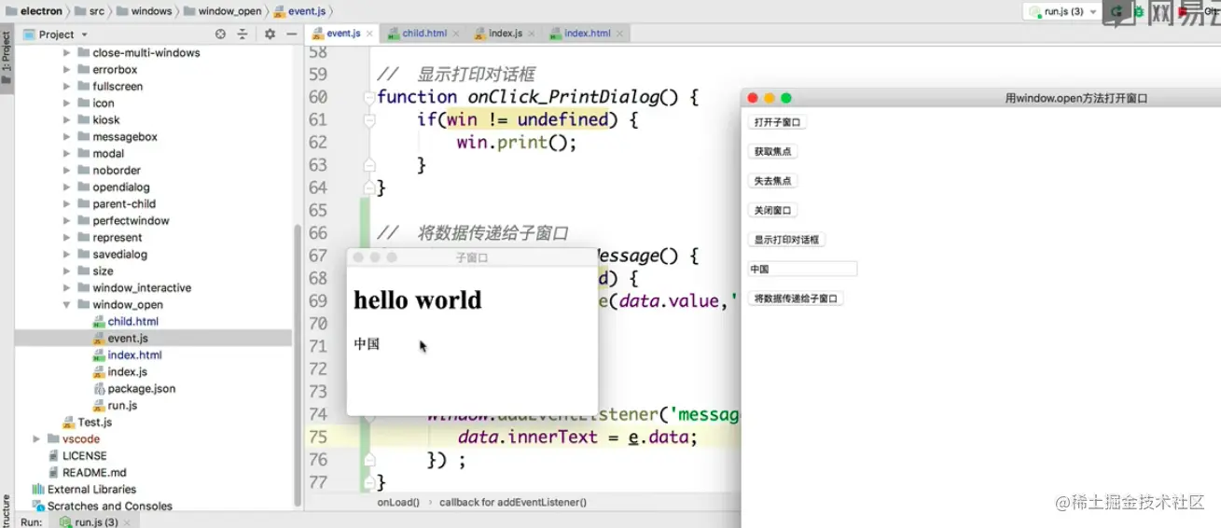This screenshot has height=528, width=1221.
Task: Switch to the index.html tab
Action: (x=587, y=34)
